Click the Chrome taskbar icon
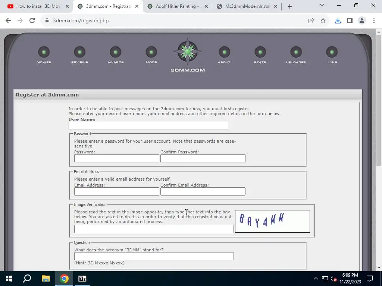This screenshot has width=382, height=286. click(64, 279)
